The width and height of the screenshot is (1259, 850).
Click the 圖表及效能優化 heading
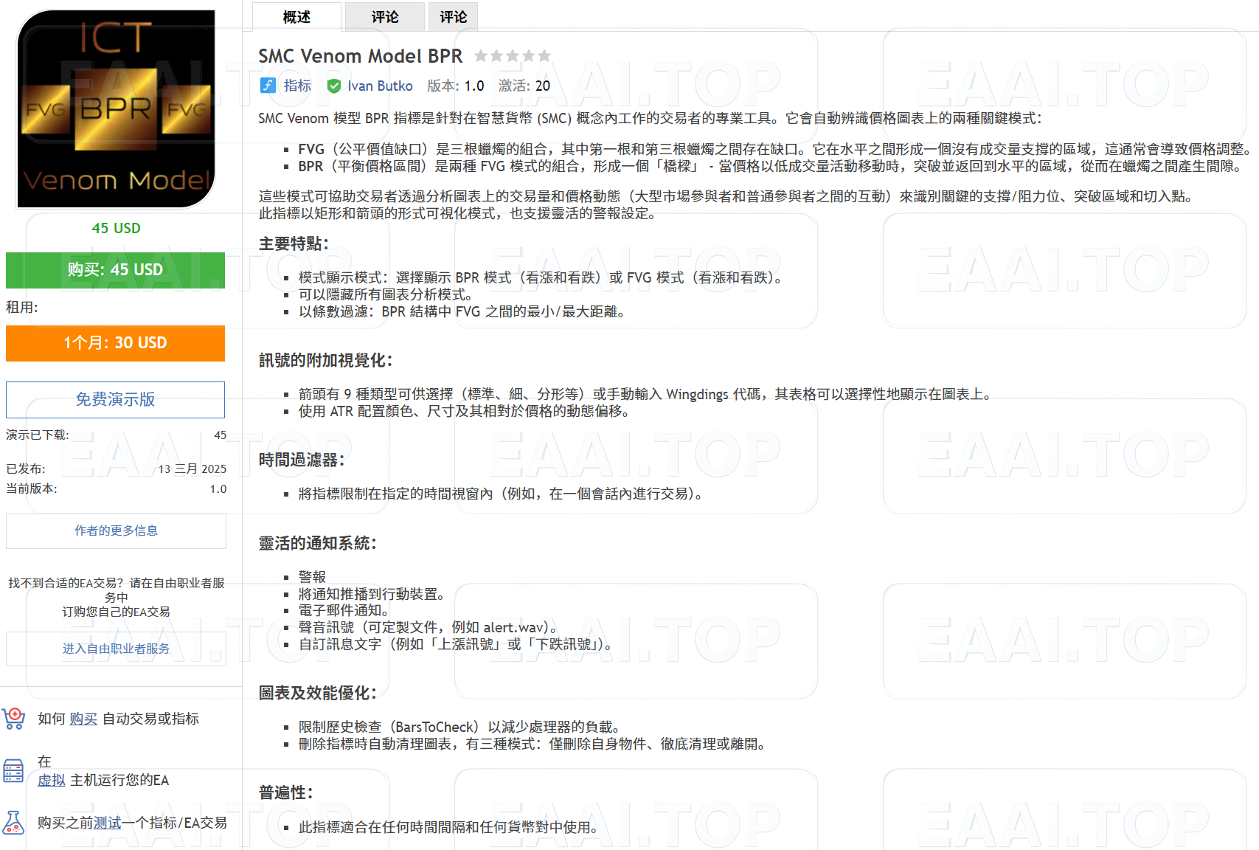click(x=317, y=694)
